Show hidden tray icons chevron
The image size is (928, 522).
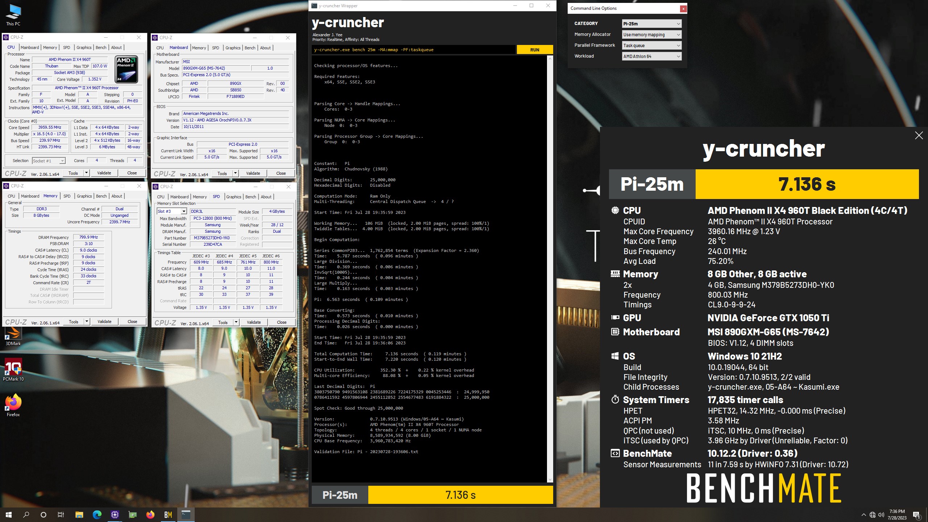tap(863, 515)
